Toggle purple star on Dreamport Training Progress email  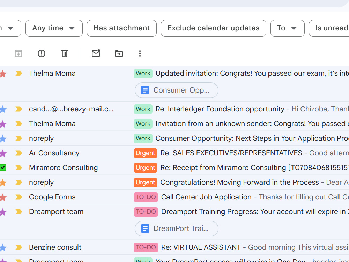tap(3, 212)
